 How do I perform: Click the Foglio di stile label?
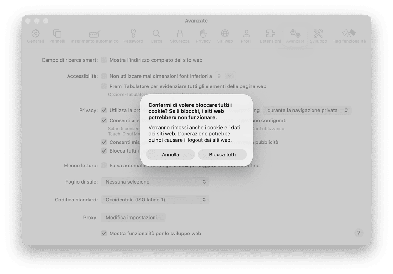81,182
